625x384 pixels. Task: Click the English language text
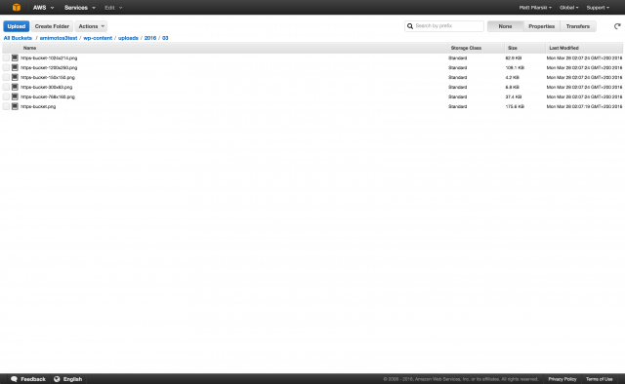(72, 379)
